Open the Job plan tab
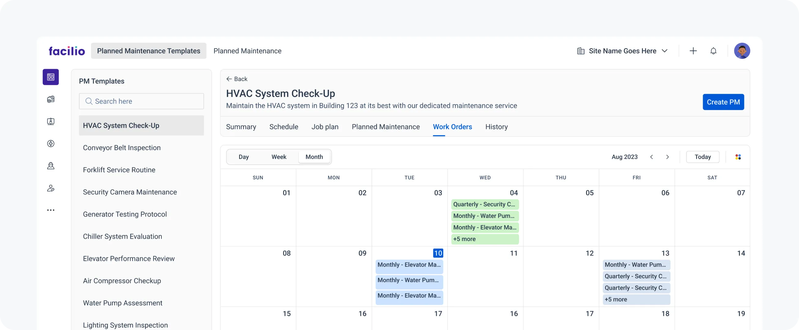The width and height of the screenshot is (799, 330). coord(325,127)
